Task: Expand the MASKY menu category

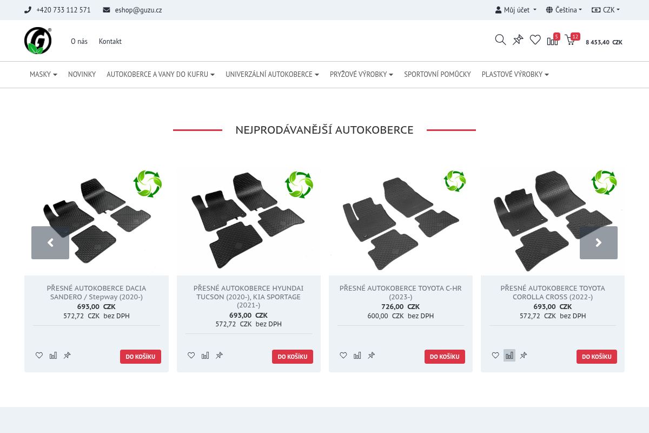Action: click(x=43, y=74)
